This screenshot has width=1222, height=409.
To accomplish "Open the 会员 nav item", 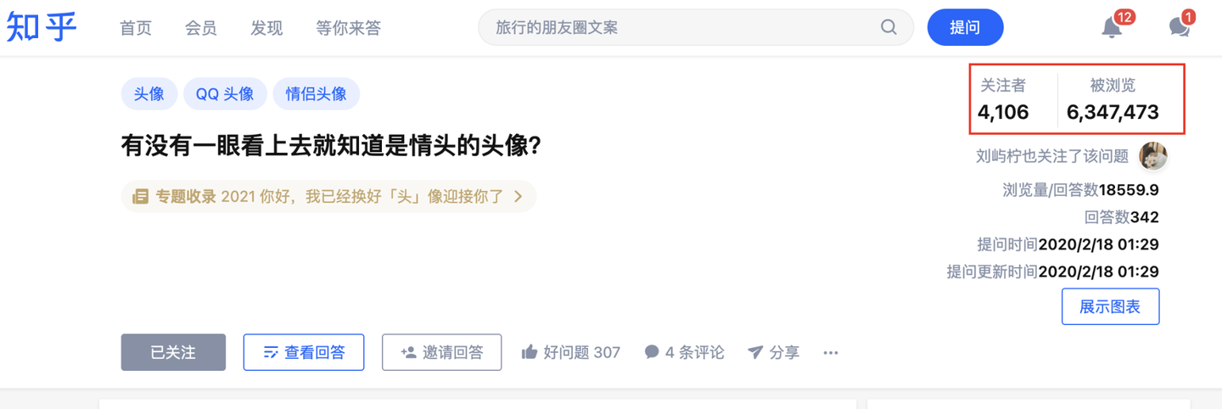I will click(x=201, y=28).
